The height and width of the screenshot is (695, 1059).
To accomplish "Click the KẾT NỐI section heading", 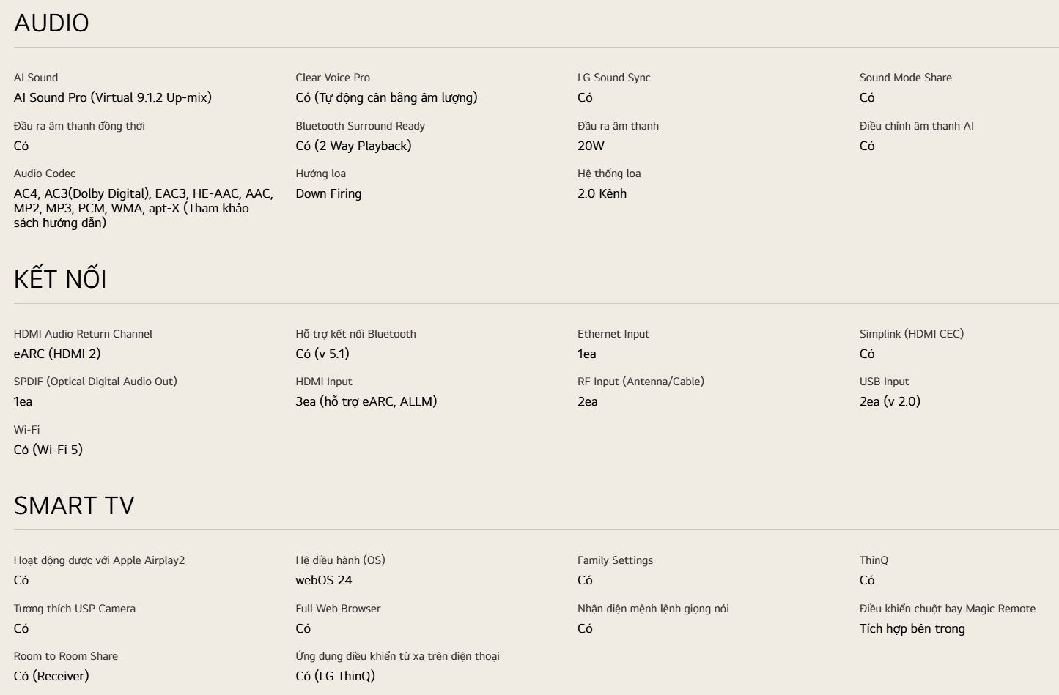I will point(60,279).
